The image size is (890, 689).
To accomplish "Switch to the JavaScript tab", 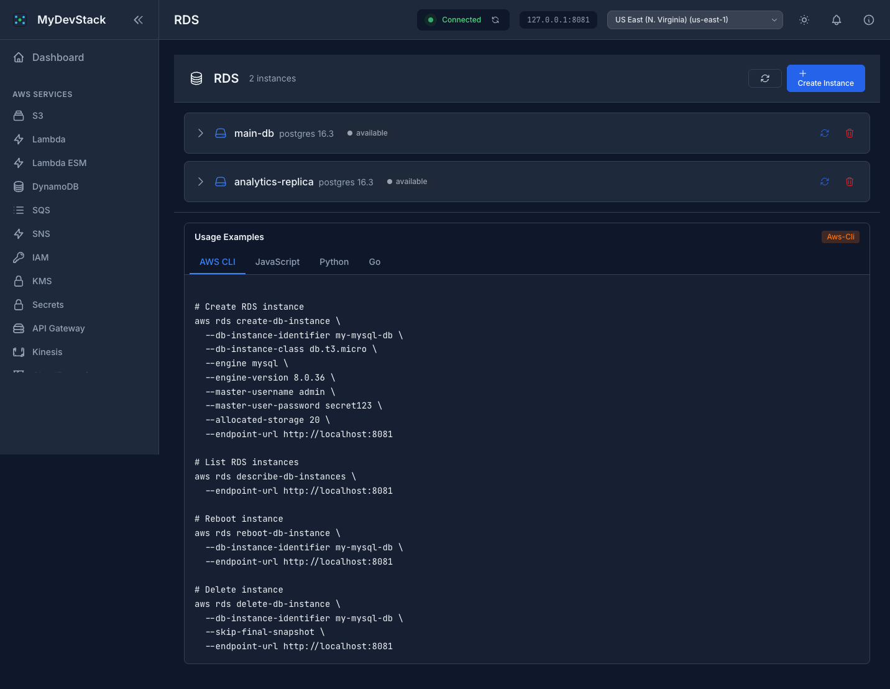I will [x=277, y=262].
